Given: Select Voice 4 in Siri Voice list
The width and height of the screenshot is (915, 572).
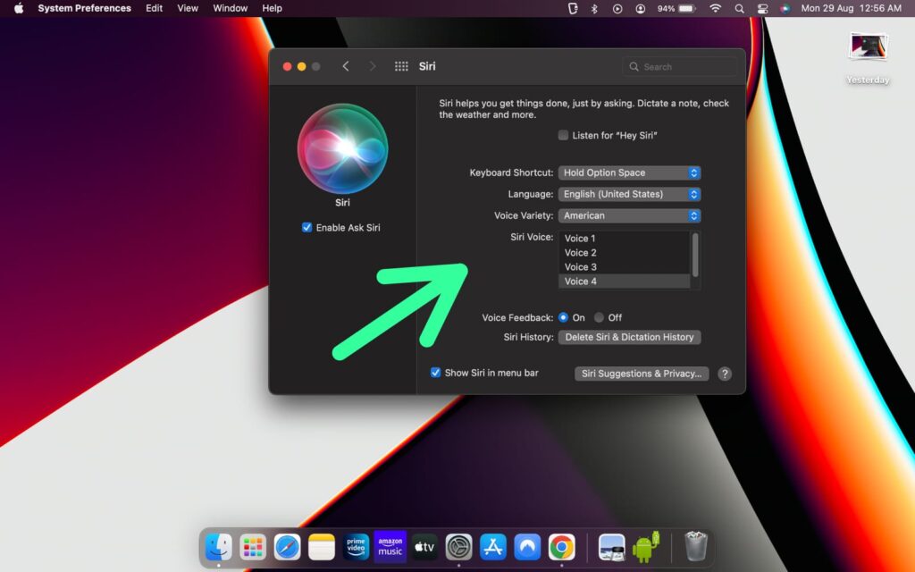Looking at the screenshot, I should click(625, 282).
